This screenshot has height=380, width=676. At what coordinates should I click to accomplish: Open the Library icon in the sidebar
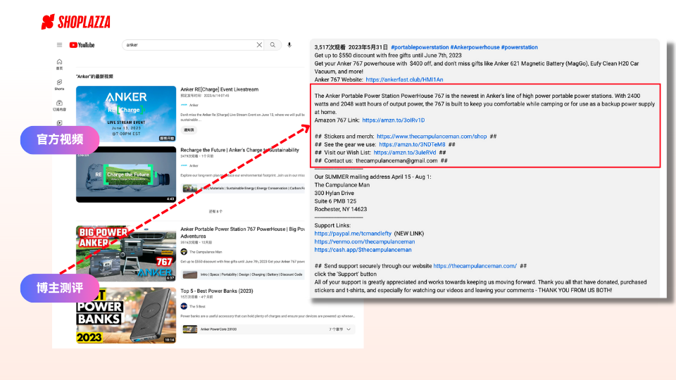(x=59, y=122)
